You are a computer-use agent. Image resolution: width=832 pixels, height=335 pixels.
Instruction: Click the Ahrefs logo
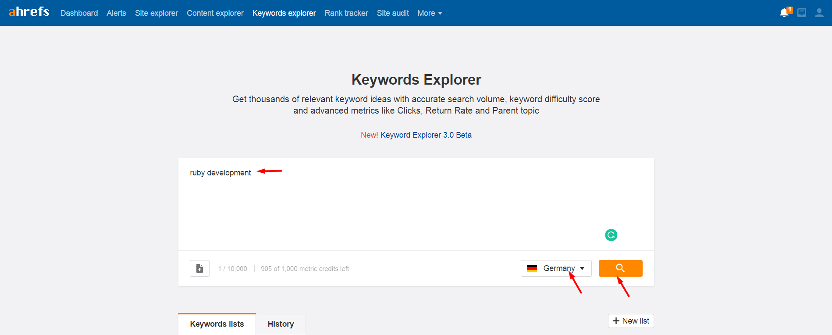pos(29,12)
